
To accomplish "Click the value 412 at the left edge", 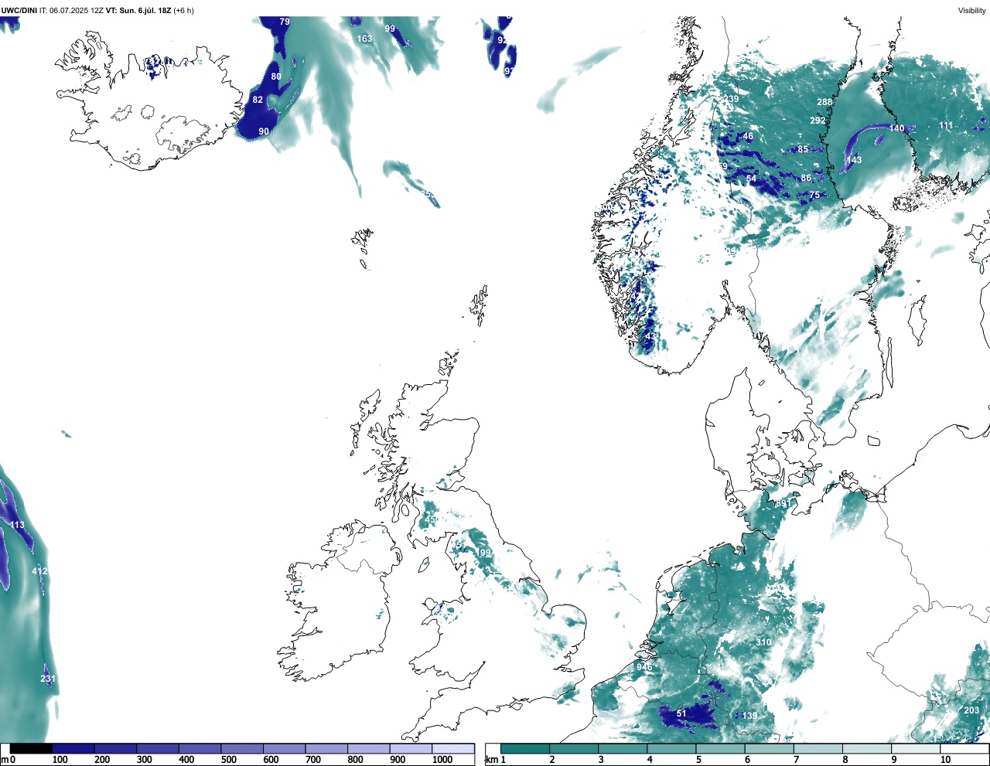I will click(x=39, y=571).
